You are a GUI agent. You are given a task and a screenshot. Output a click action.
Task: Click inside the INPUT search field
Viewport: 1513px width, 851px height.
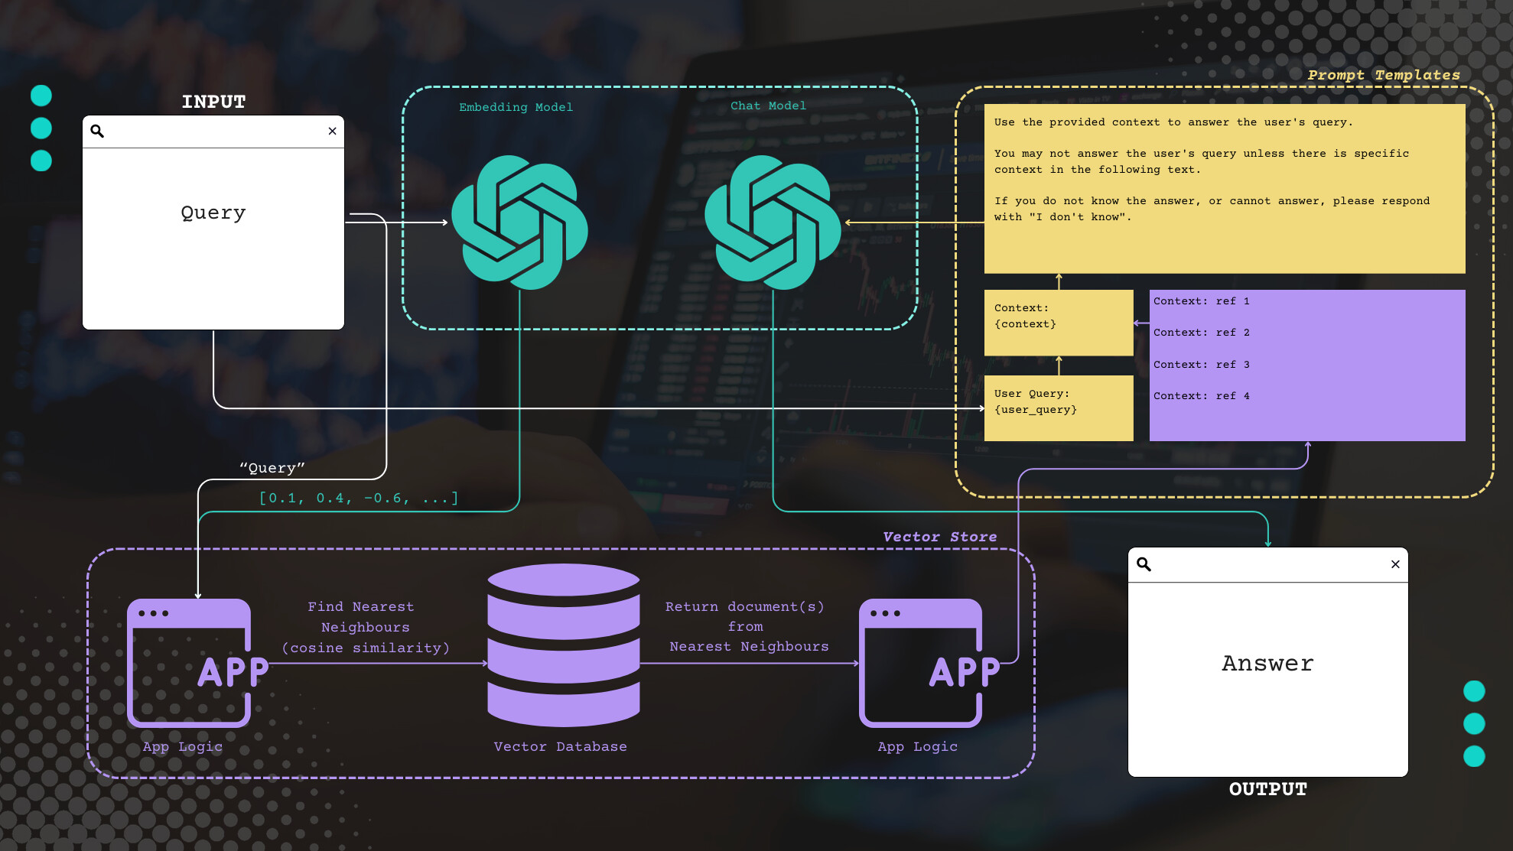[x=213, y=132]
